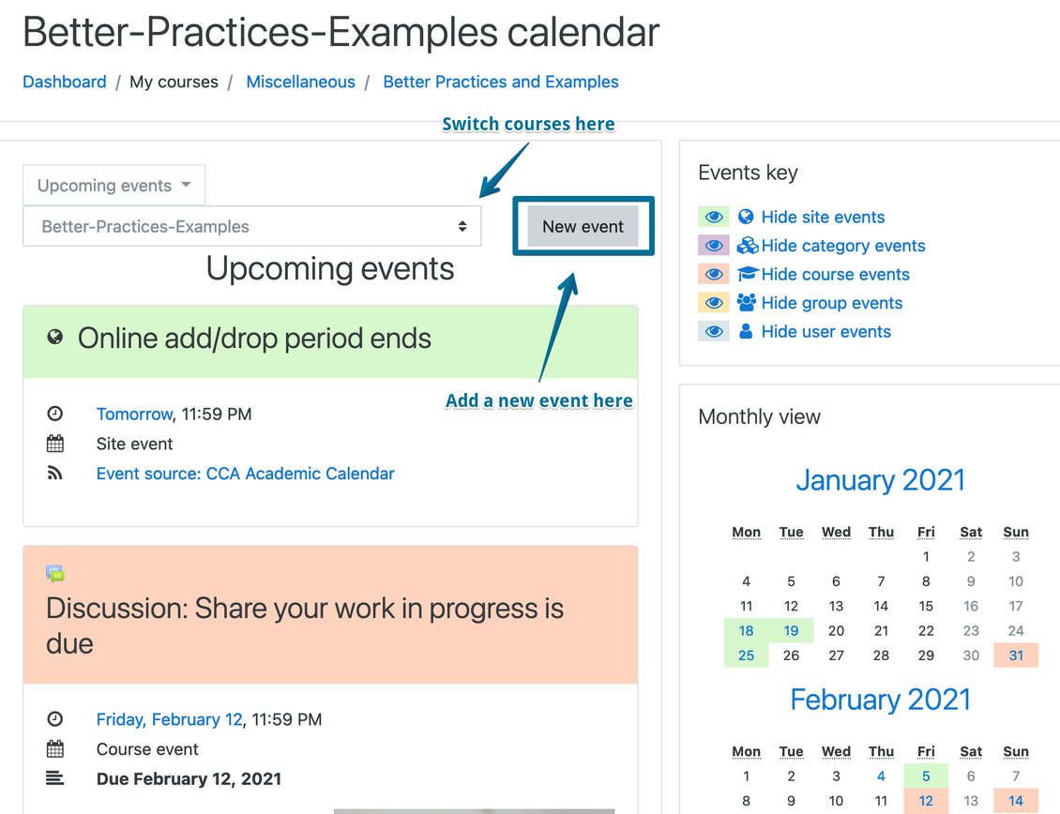Click the globe icon beside Hide site events
Image resolution: width=1060 pixels, height=814 pixels.
pos(746,217)
